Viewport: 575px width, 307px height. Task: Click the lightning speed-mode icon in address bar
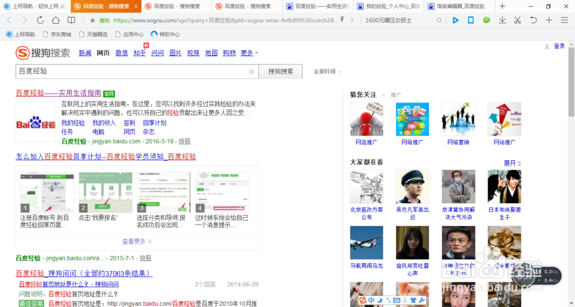[x=342, y=20]
